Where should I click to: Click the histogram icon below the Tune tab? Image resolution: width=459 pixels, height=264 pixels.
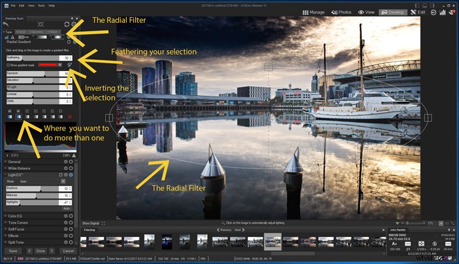coord(7,37)
